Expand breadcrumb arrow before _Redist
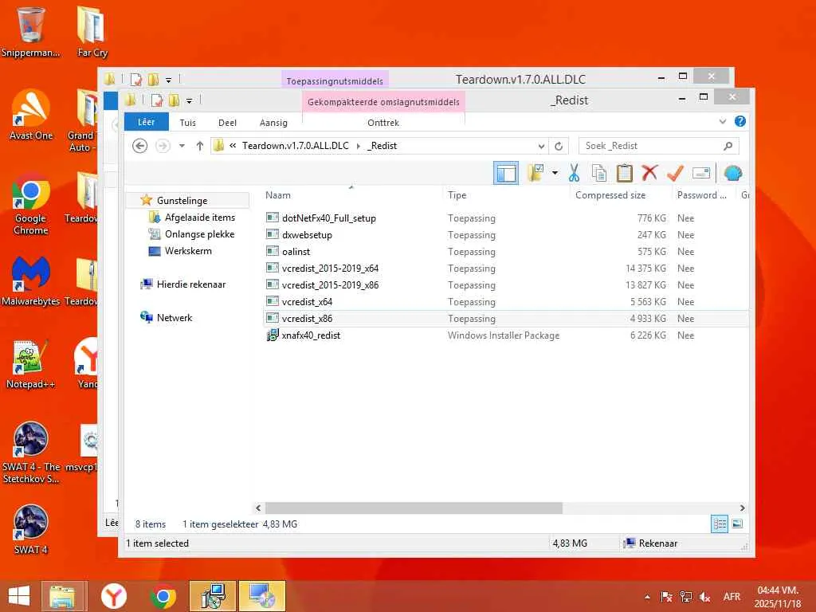 [x=359, y=147]
